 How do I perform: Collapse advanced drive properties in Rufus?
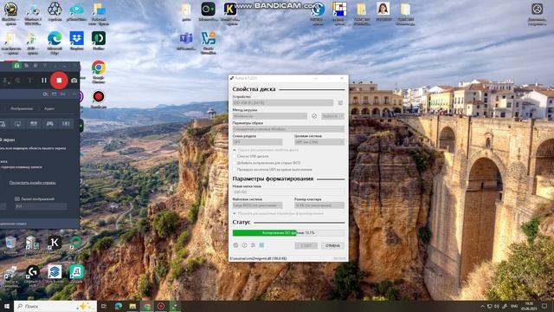266,150
